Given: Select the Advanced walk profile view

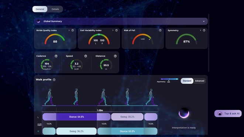Looking at the screenshot, I should (x=199, y=81).
